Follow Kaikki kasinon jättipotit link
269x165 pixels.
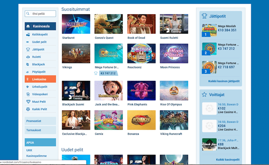(x=224, y=81)
